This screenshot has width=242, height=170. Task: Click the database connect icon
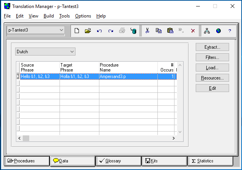(x=134, y=31)
